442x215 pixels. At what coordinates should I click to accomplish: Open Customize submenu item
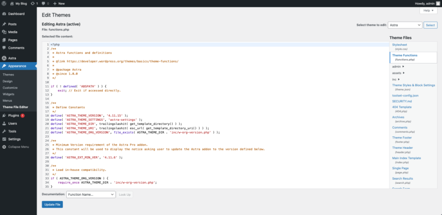10,88
